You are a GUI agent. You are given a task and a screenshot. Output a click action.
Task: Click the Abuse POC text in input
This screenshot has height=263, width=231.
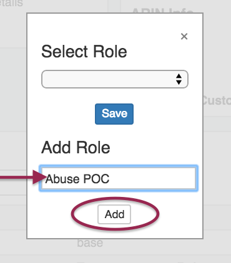pos(77,179)
